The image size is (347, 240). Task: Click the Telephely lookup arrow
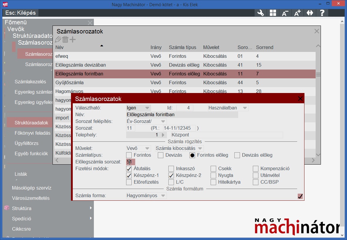[163, 135]
